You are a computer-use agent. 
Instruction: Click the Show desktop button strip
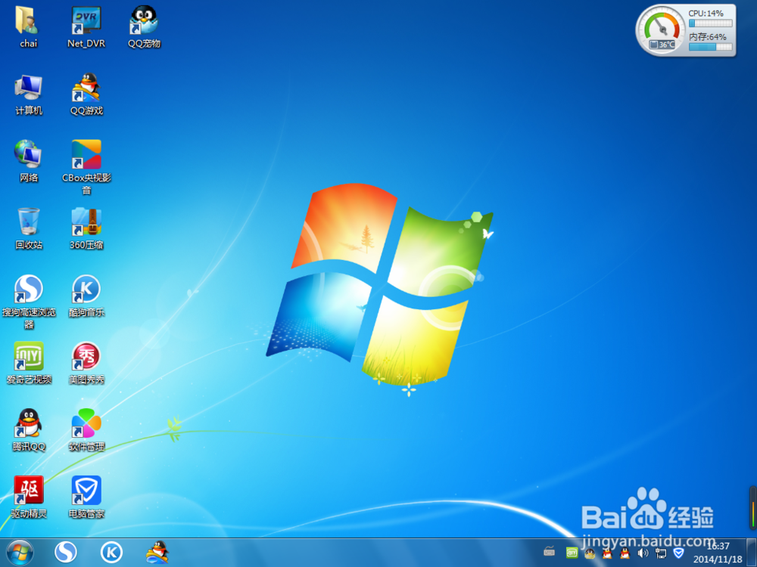(752, 553)
